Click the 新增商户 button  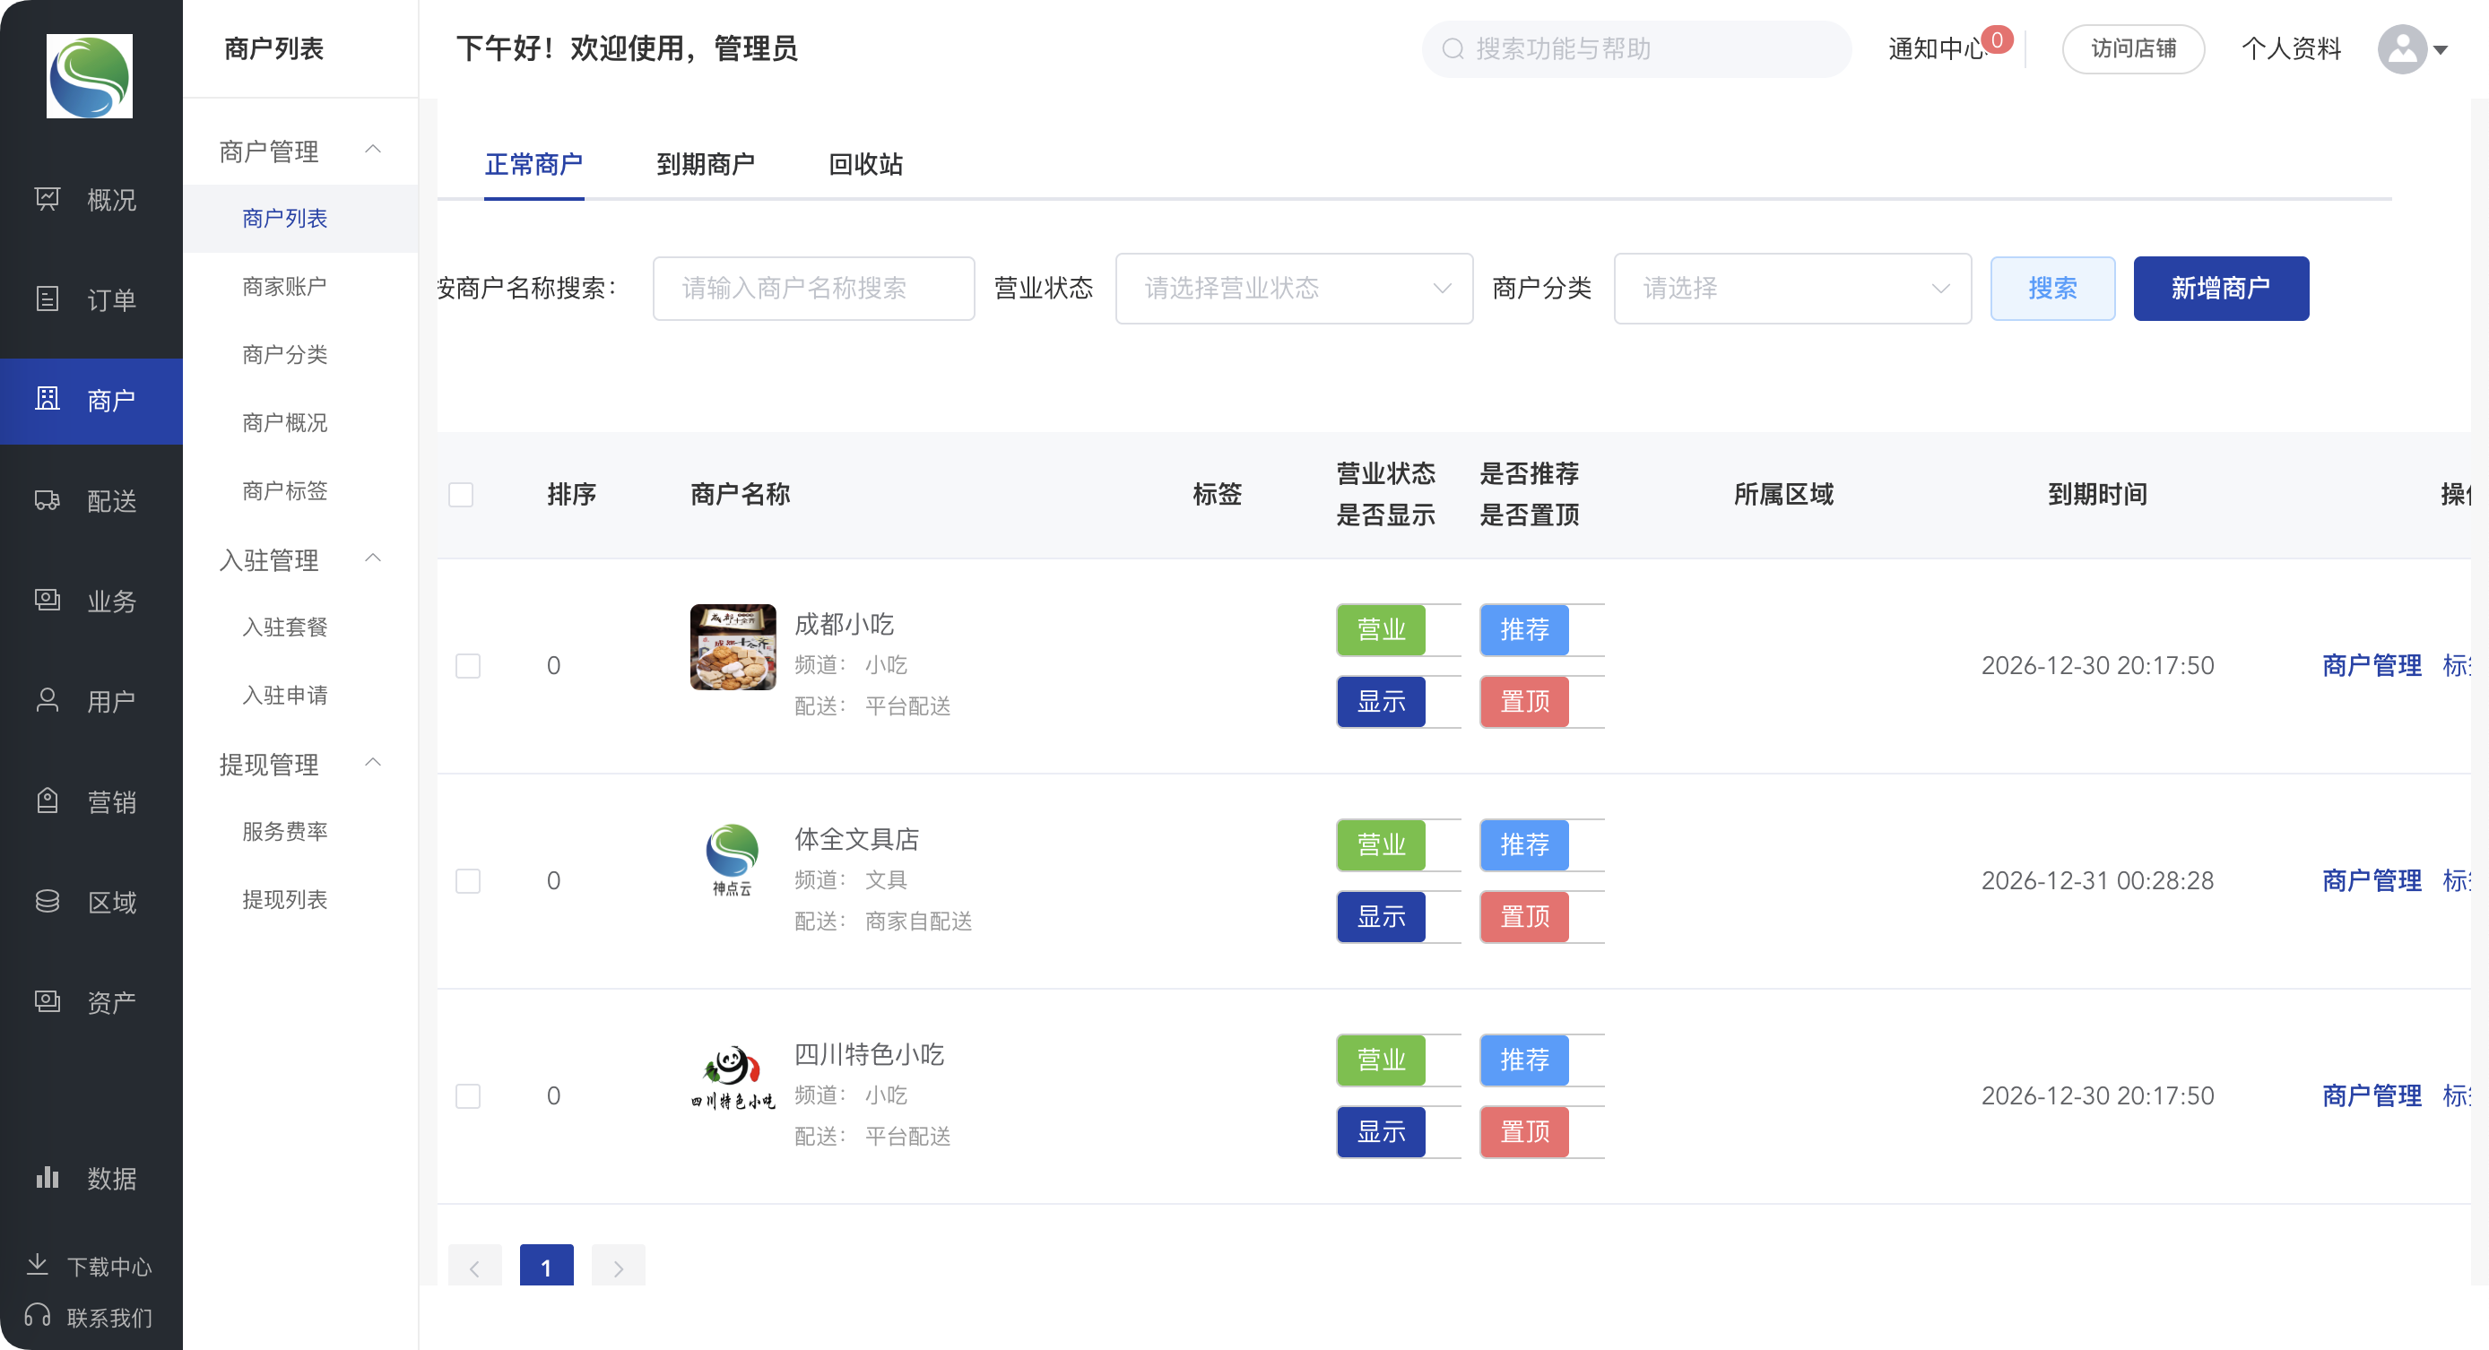tap(2219, 288)
